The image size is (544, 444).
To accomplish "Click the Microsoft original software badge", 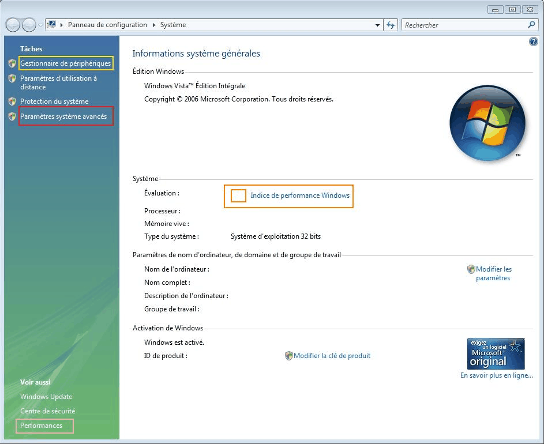I will pyautogui.click(x=496, y=353).
